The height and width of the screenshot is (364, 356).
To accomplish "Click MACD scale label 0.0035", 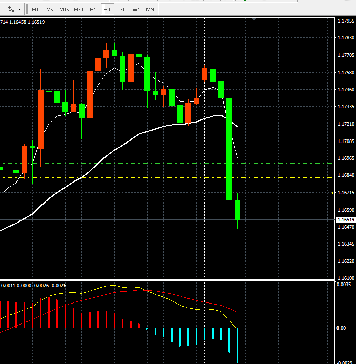I will (344, 285).
